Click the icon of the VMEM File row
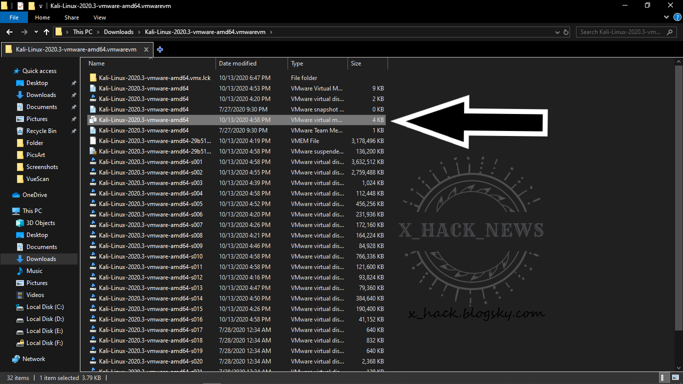Screen dimensions: 683x384 point(93,141)
